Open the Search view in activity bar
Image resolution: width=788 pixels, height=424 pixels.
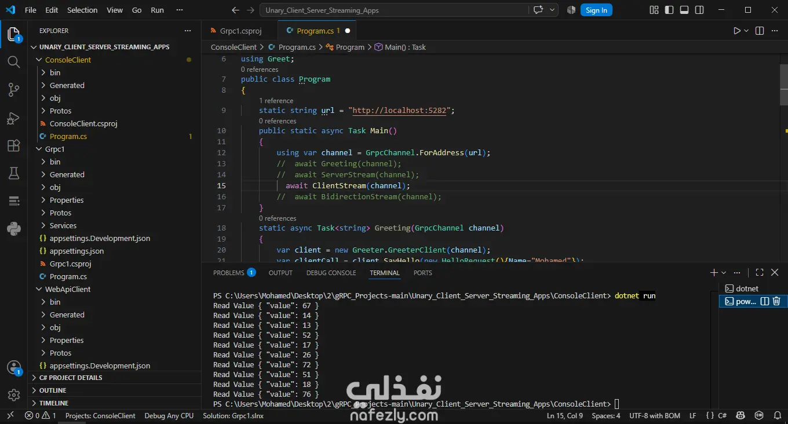click(x=14, y=62)
